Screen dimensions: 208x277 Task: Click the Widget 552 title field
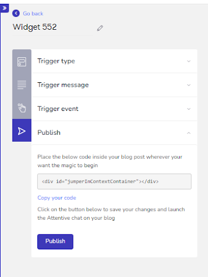pyautogui.click(x=53, y=28)
